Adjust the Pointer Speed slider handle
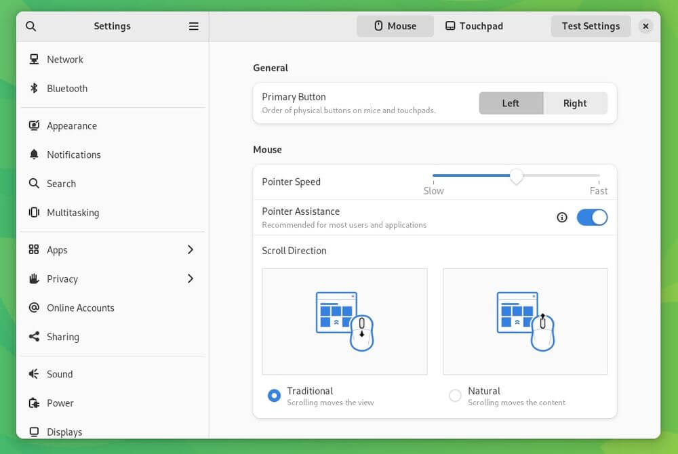Image resolution: width=678 pixels, height=454 pixels. click(x=517, y=176)
